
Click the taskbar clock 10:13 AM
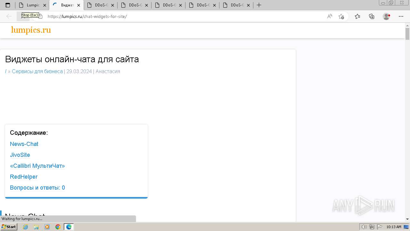[x=394, y=227]
